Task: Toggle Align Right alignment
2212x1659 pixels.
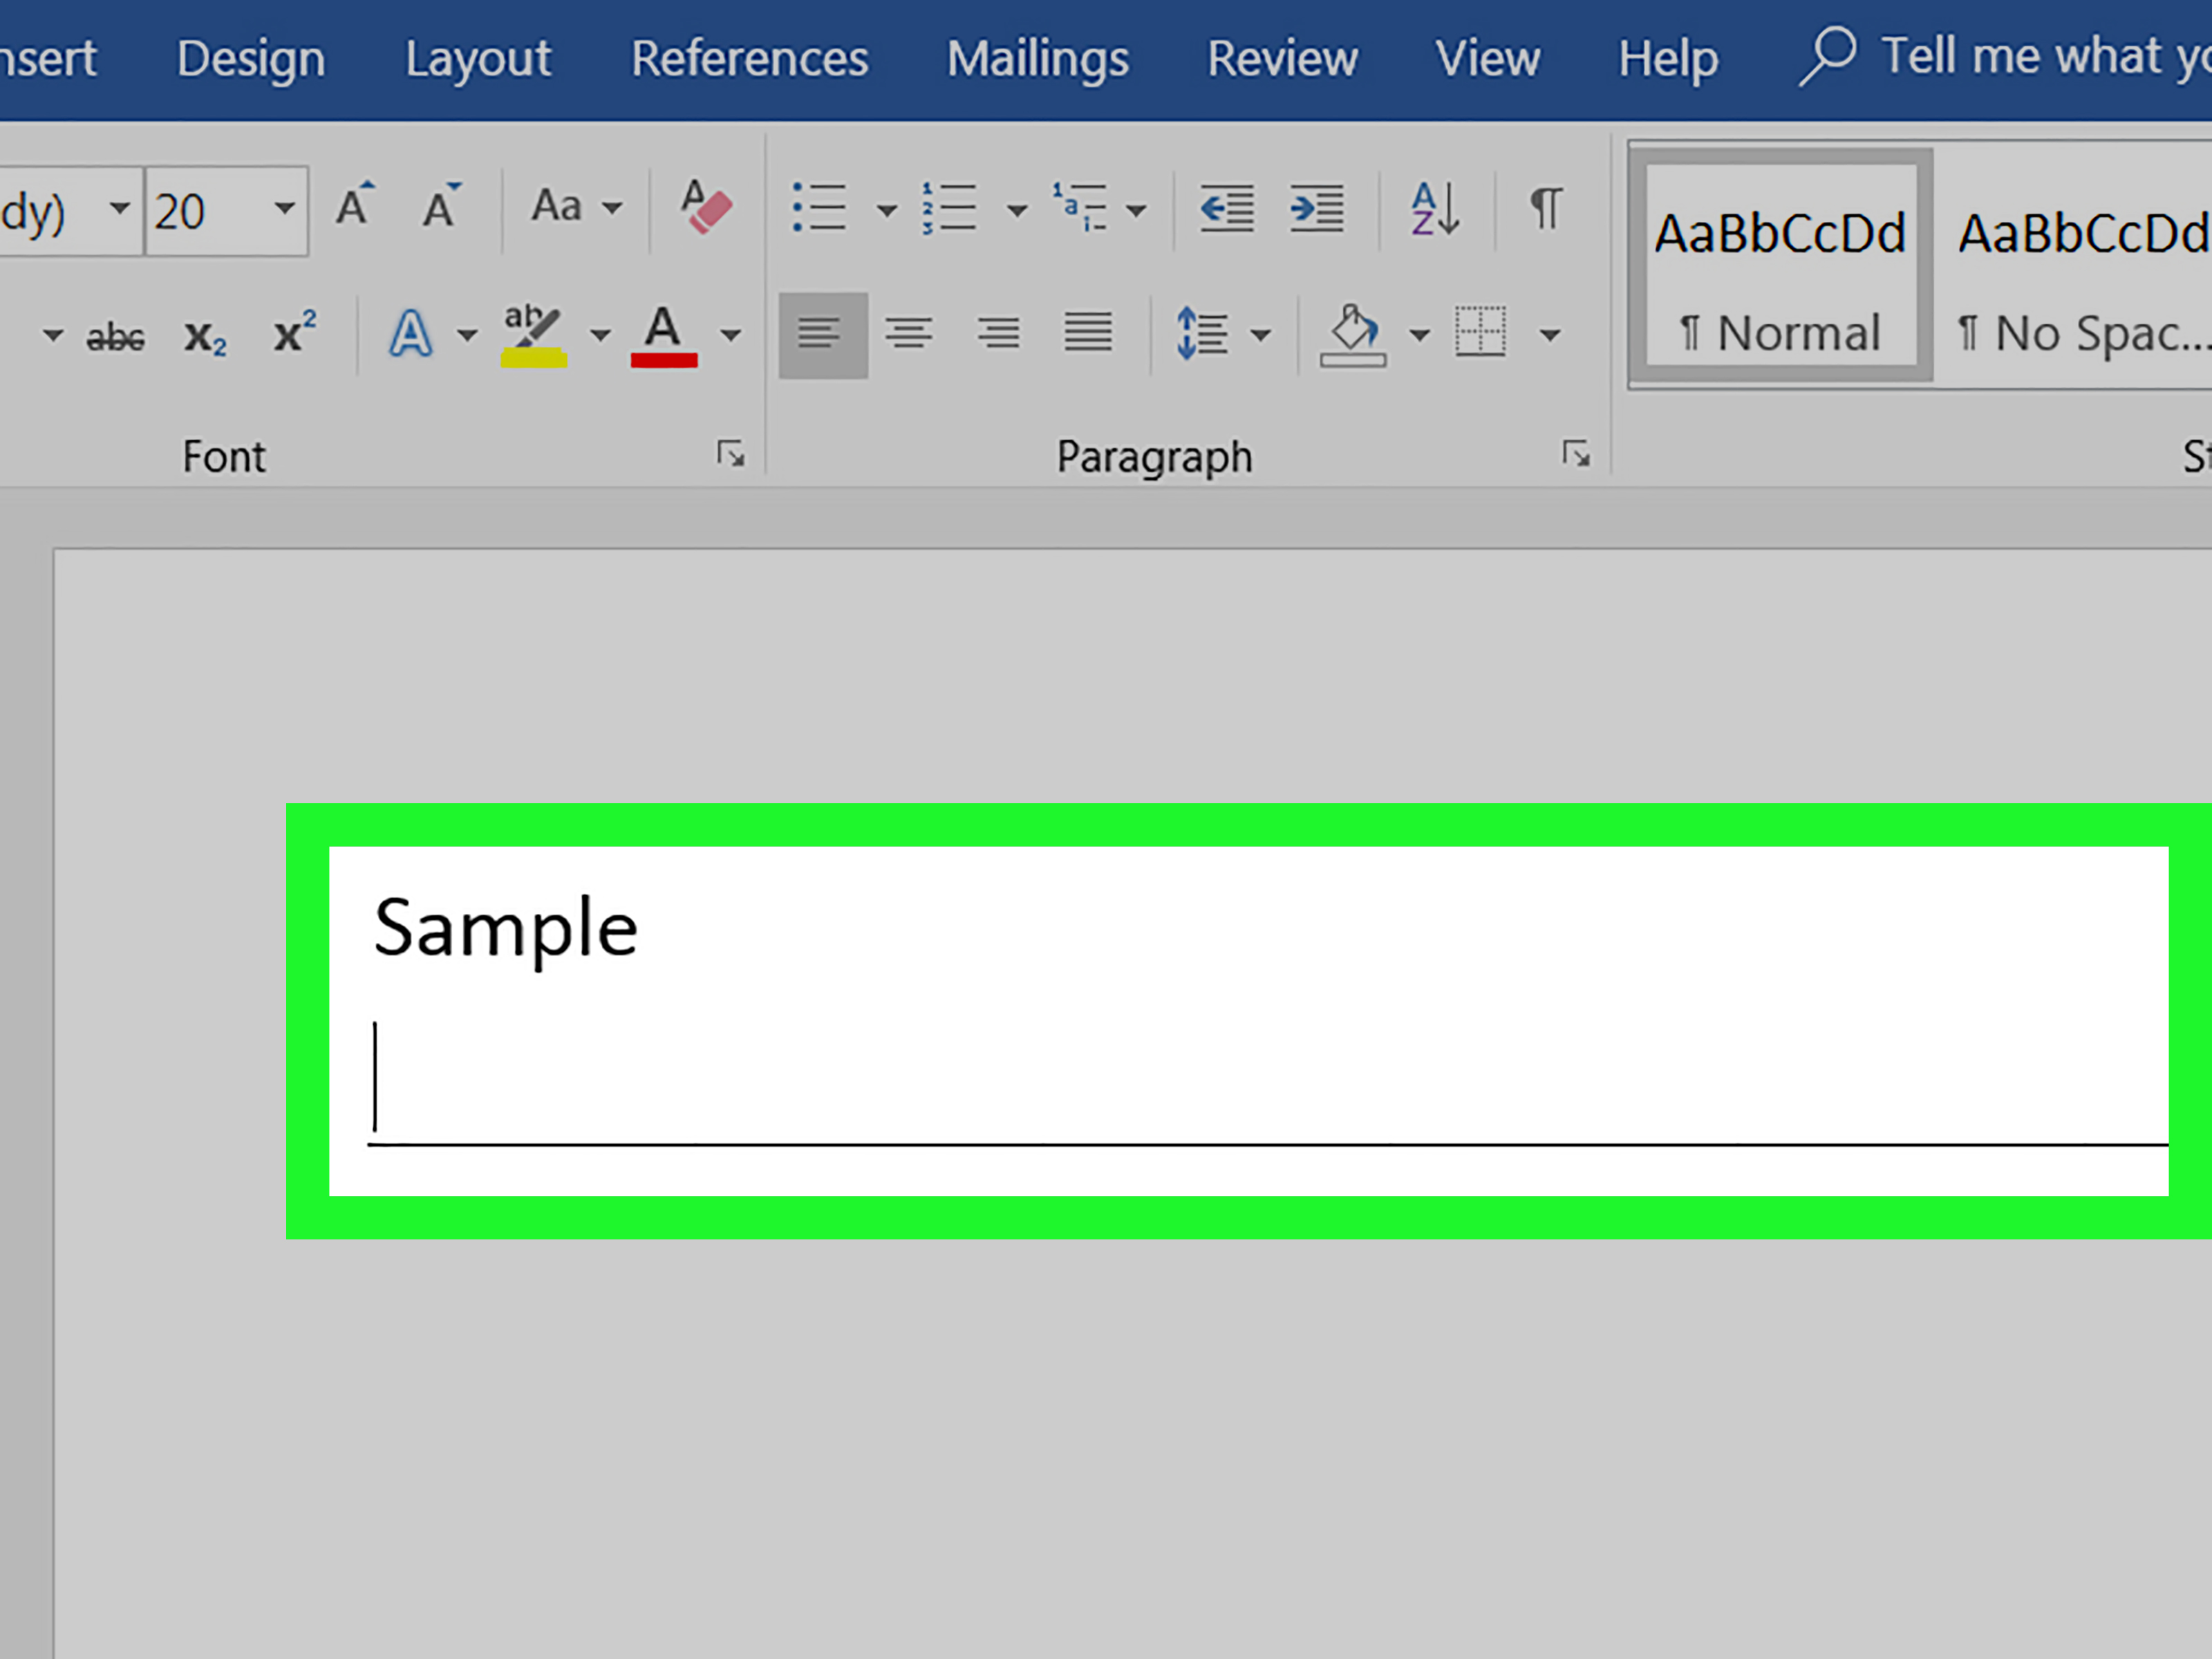Action: click(998, 334)
